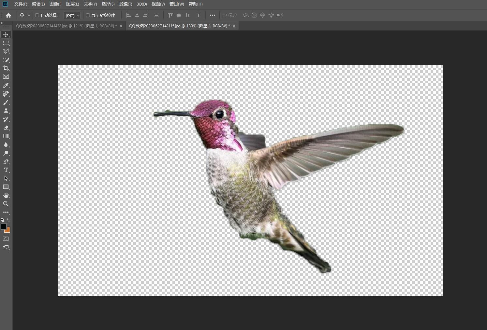487x330 pixels.
Task: Expand the Move tool preset picker arrow
Action: pos(29,15)
